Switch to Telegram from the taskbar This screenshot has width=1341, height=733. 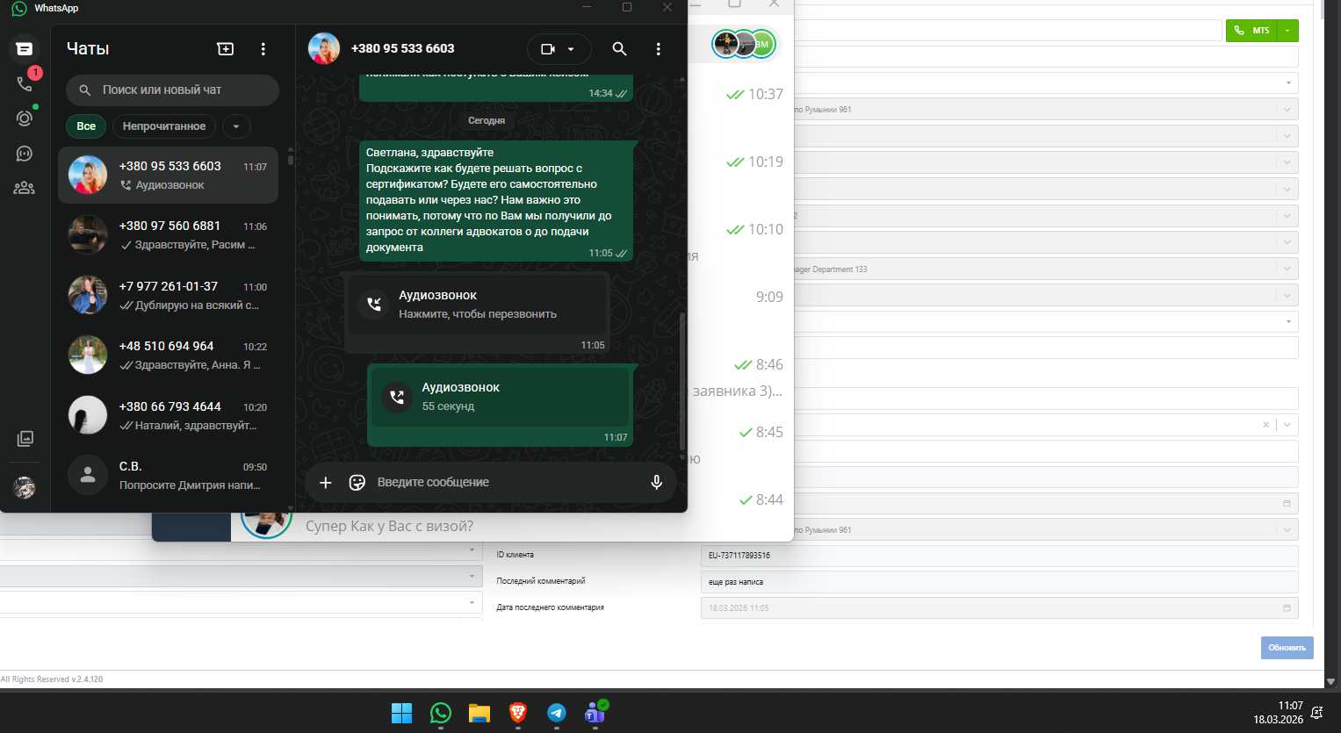(557, 713)
